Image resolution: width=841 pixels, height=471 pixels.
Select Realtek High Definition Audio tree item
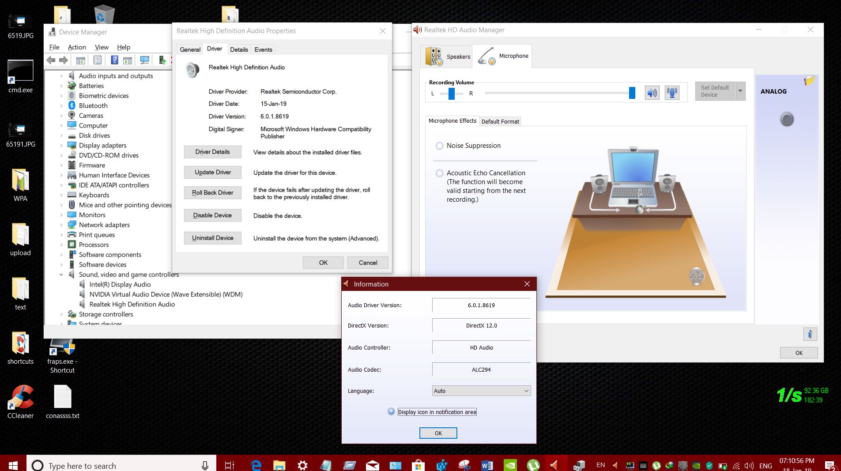coord(132,304)
